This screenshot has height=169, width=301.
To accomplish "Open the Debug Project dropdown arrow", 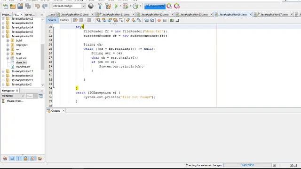I will click(130, 6).
